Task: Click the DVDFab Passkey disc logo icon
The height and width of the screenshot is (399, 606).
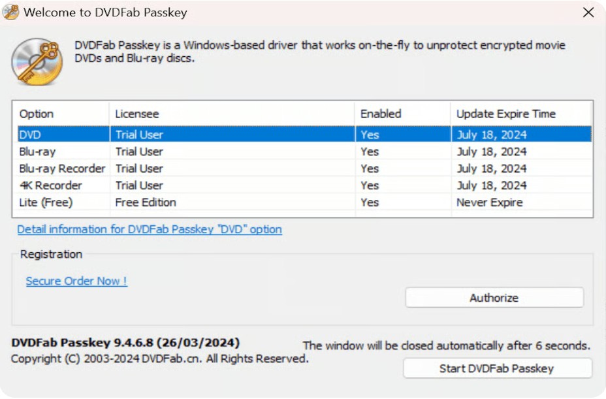Action: (x=36, y=61)
